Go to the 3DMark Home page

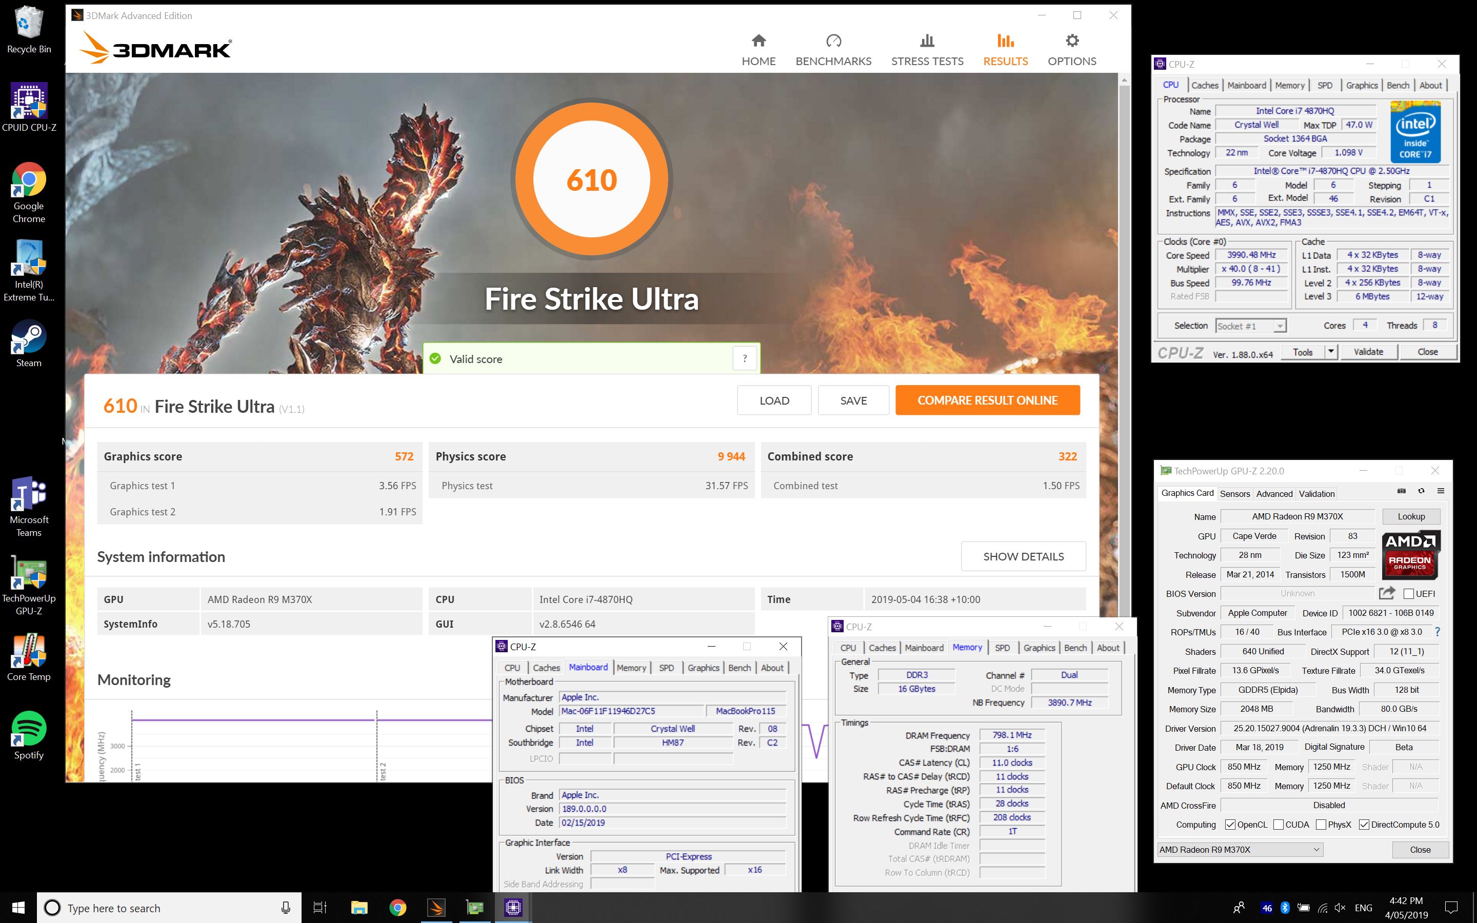tap(759, 50)
